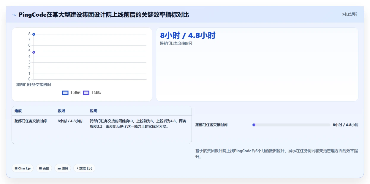This screenshot has width=370, height=184.
Task: Toggle the 上线前 legend item
Action: click(x=71, y=93)
